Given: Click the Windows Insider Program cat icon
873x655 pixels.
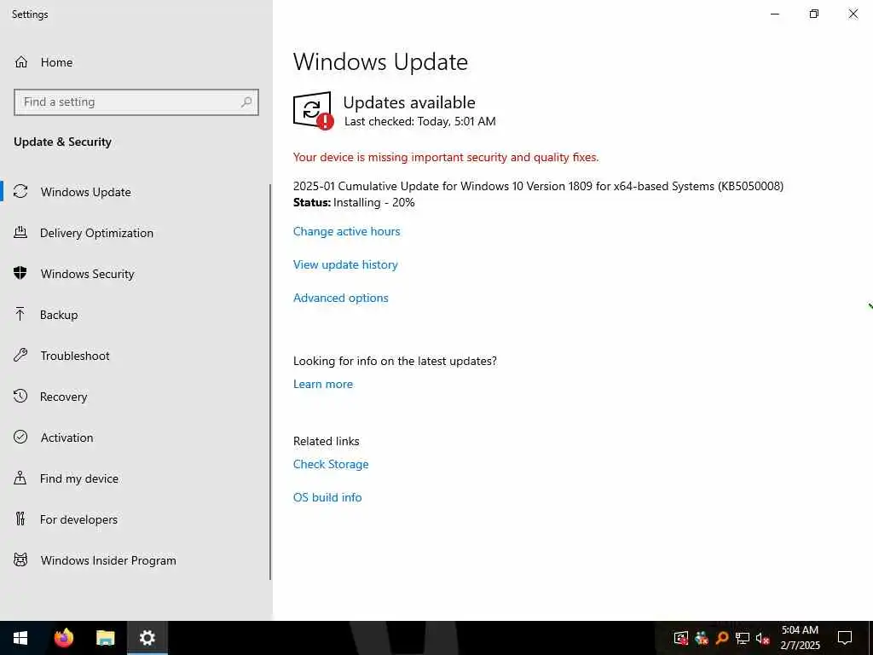Looking at the screenshot, I should coord(20,559).
